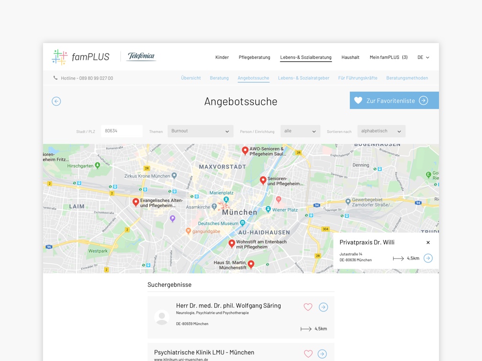Select the Evangelisches Alten- und Pflegeheim pin
The image size is (482, 361).
click(x=136, y=202)
